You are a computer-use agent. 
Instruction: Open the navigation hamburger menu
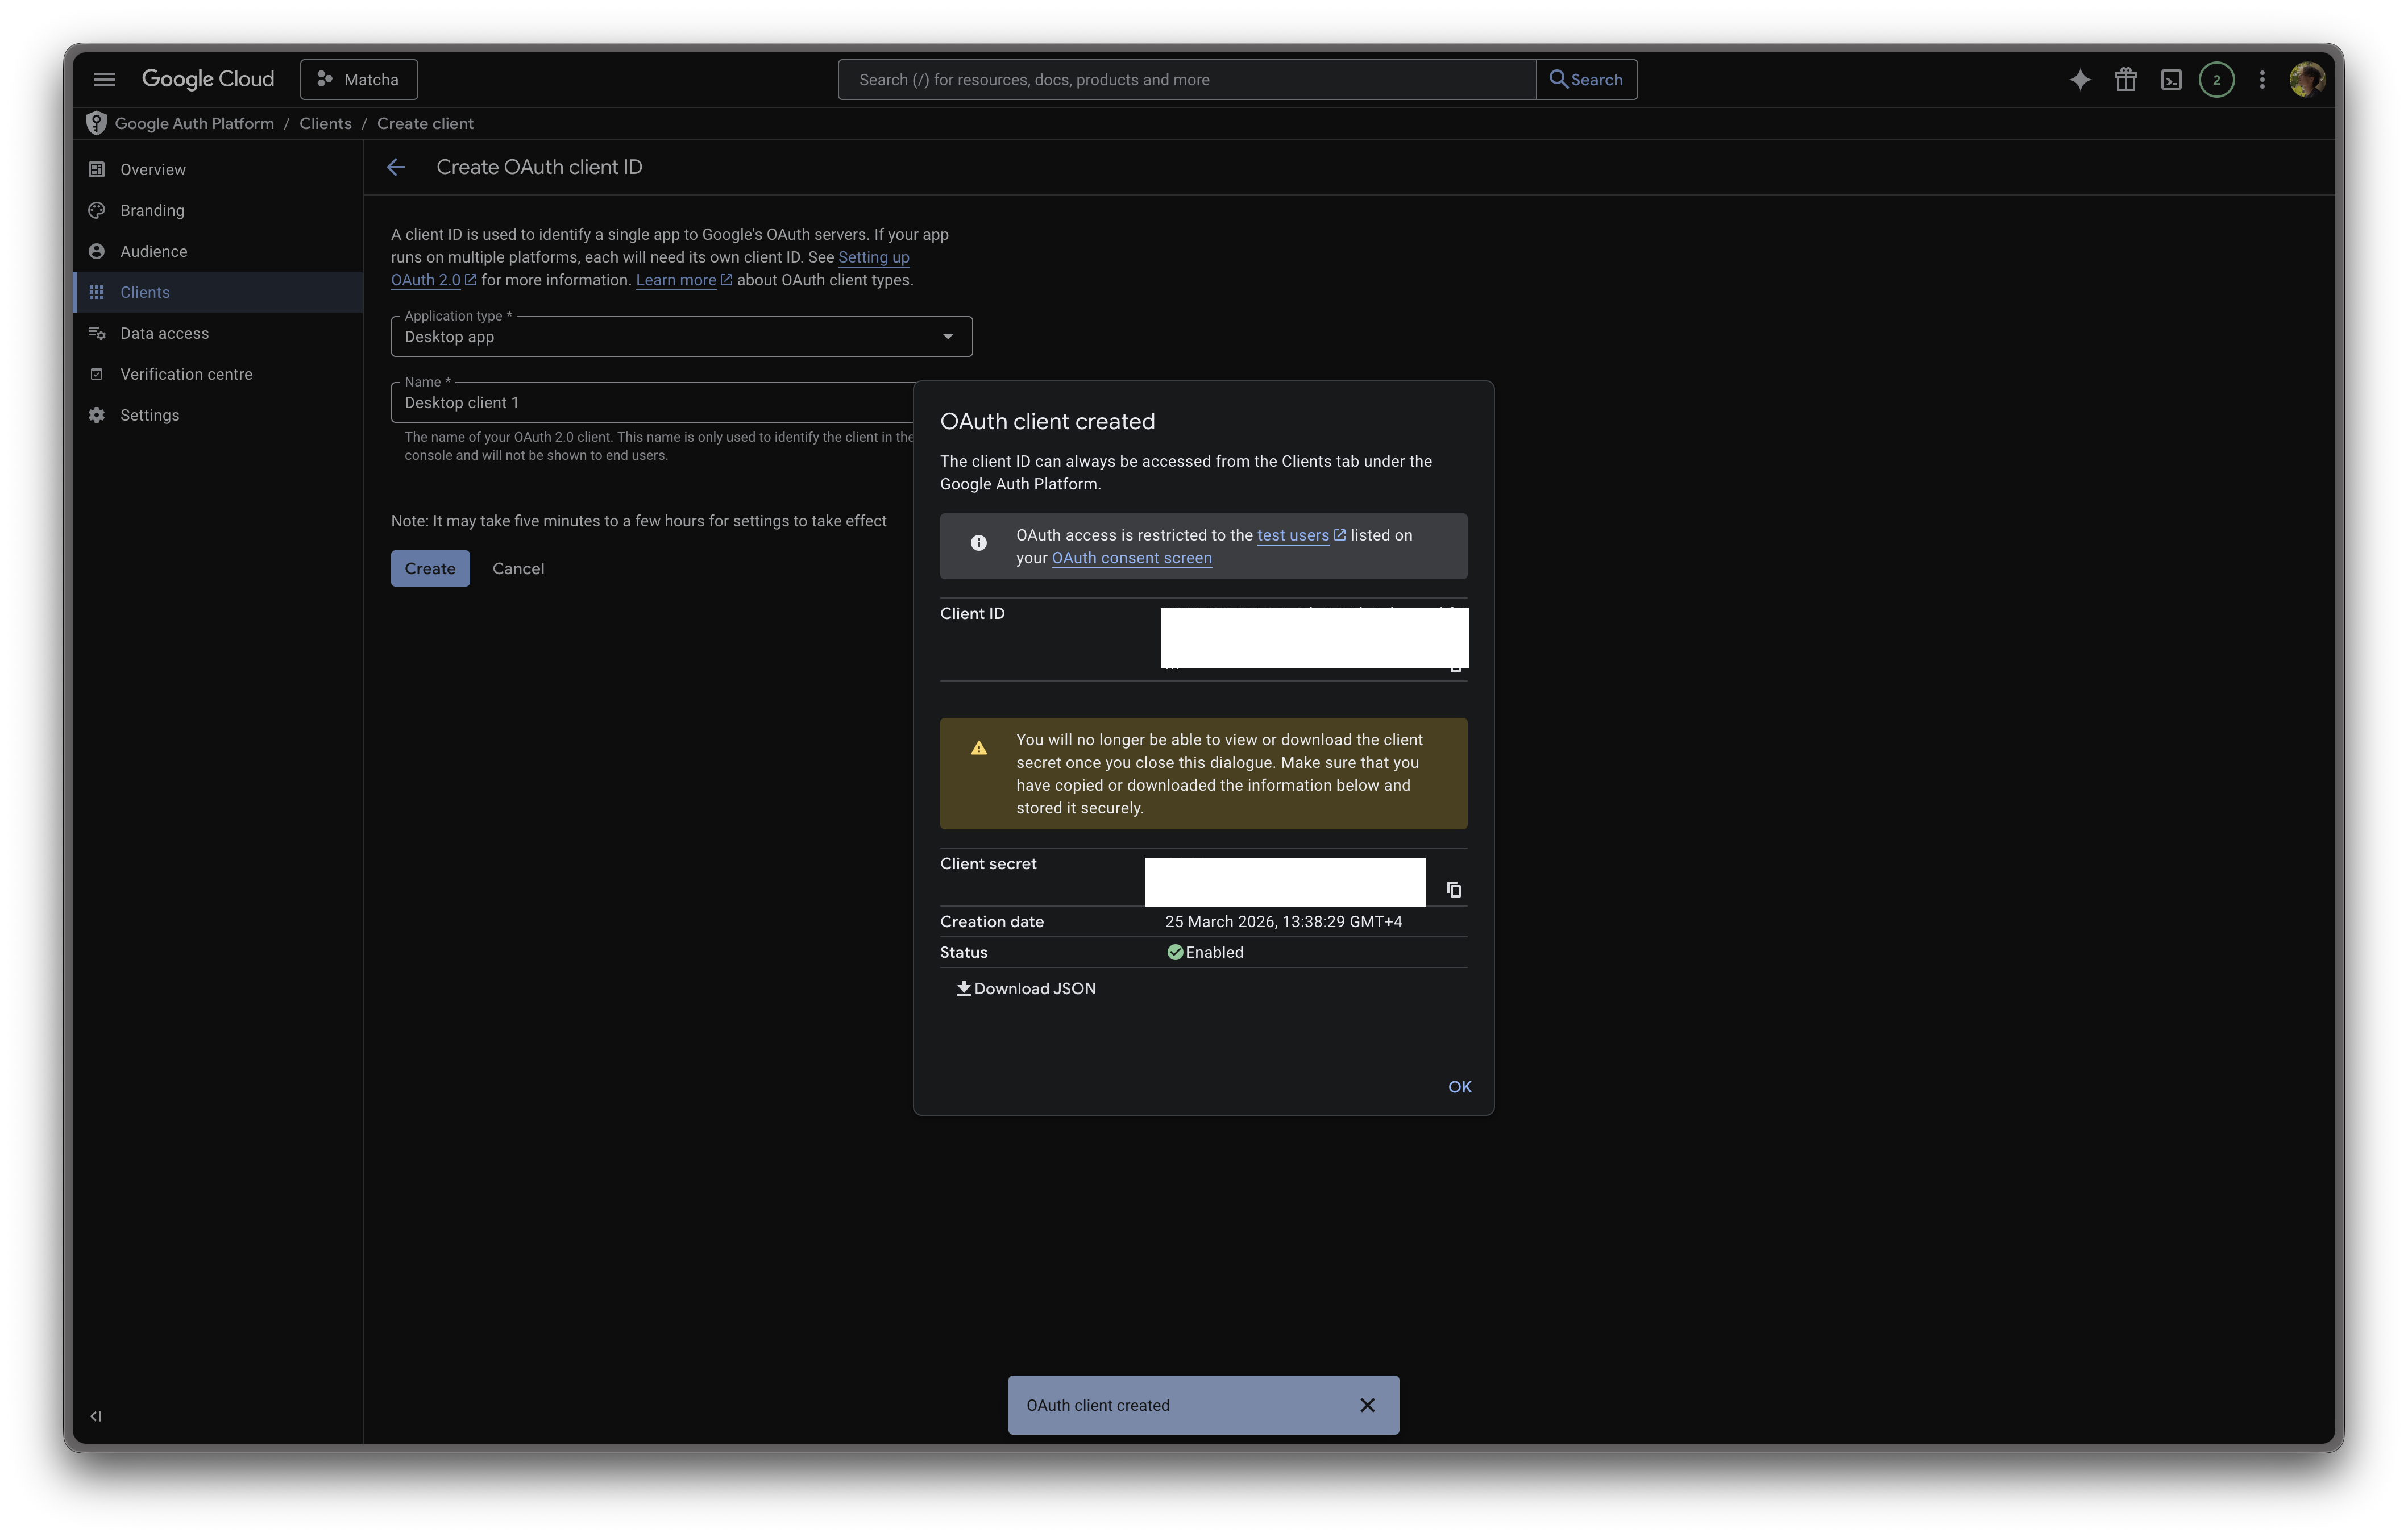click(104, 79)
